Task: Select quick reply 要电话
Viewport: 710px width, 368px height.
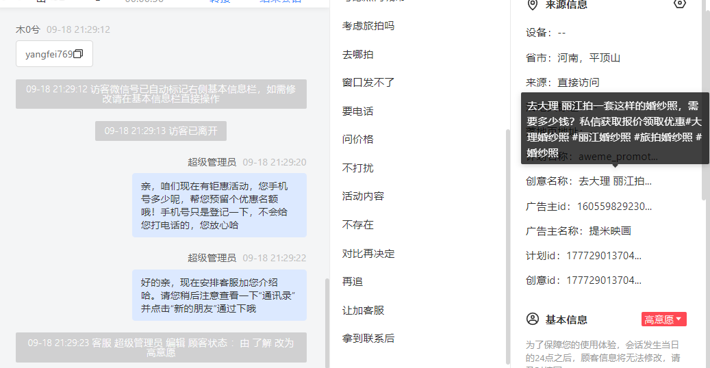Action: pyautogui.click(x=357, y=111)
